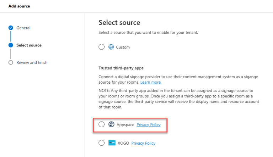Image resolution: width=273 pixels, height=157 pixels.
Task: Click the Appspace option label text
Action: pos(125,125)
